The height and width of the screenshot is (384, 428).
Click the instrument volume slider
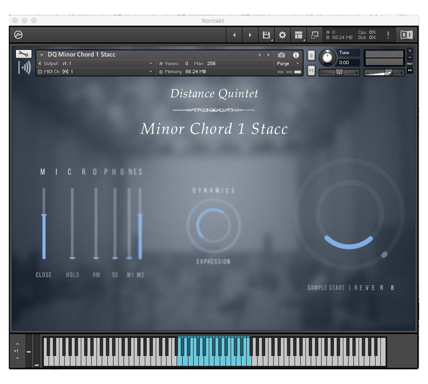[384, 73]
